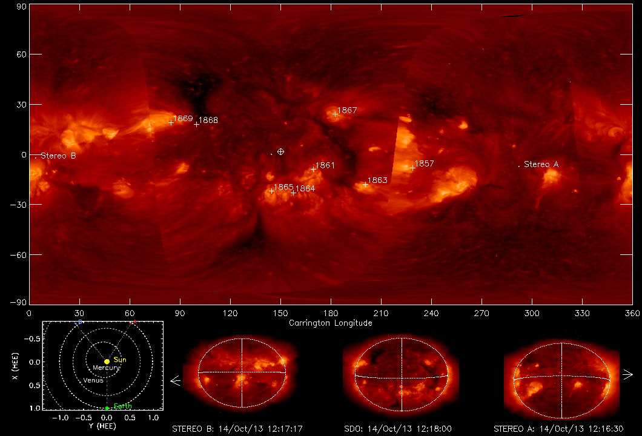The height and width of the screenshot is (436, 642).
Task: Click the yellow Sun dot in orbit plot
Action: [x=107, y=362]
